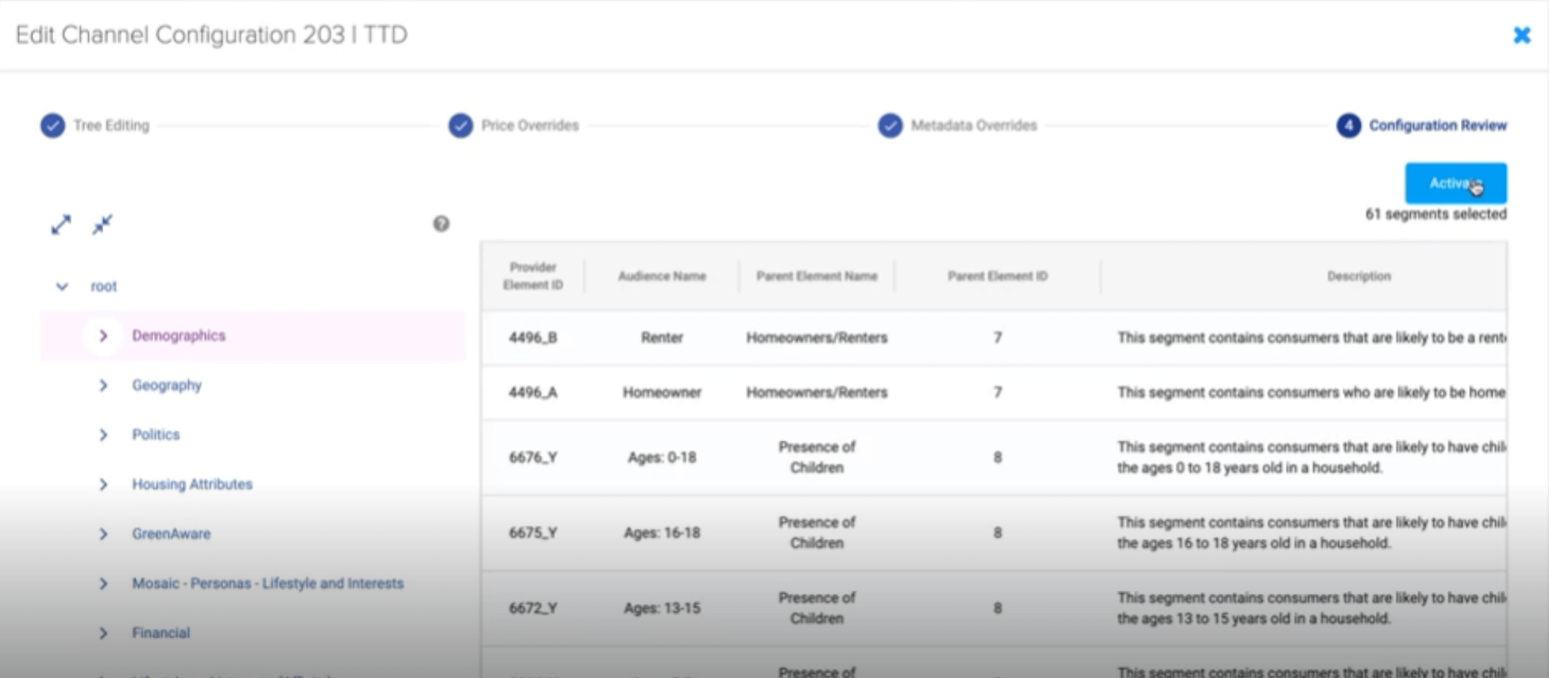Expand the Politics category chevron
The height and width of the screenshot is (678, 1549).
click(x=103, y=435)
